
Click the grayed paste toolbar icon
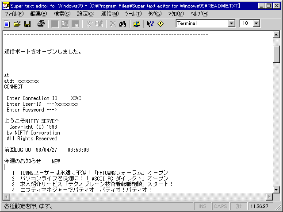[75, 24]
